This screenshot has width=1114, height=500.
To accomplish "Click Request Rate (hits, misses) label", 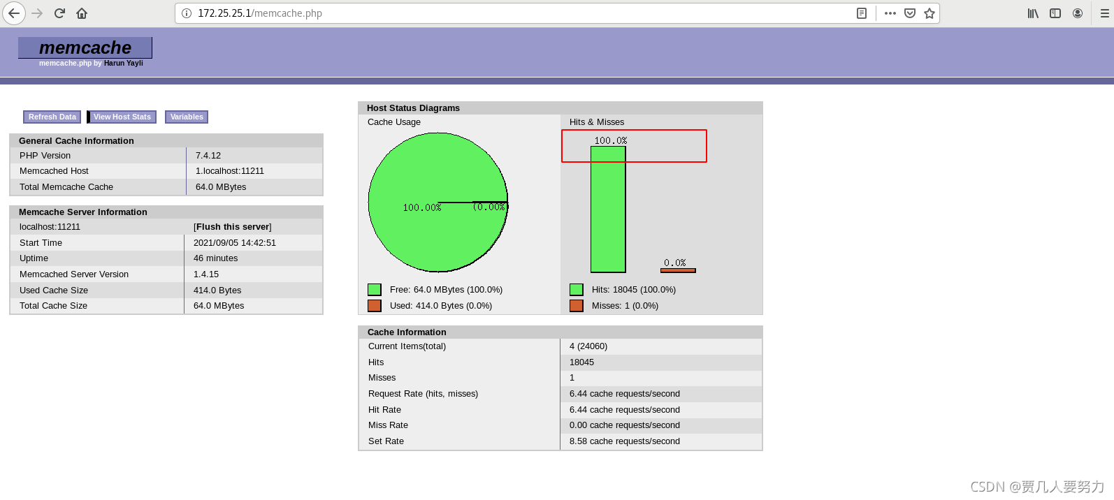I will [423, 394].
